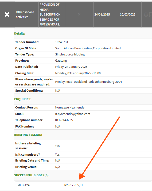Image resolution: width=152 pixels, height=191 pixels.
Task: Select the 'Gauteng' province value
Action: click(61, 61)
